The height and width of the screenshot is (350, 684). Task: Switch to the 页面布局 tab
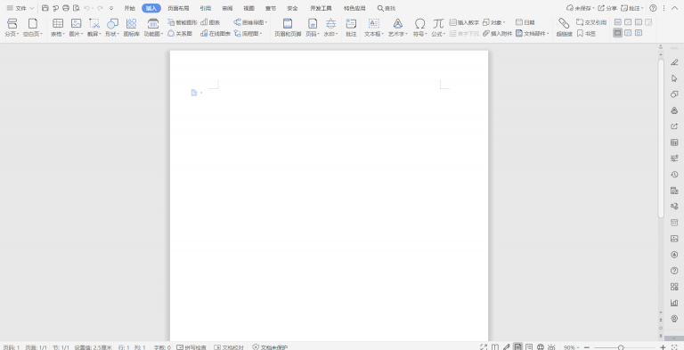(178, 8)
